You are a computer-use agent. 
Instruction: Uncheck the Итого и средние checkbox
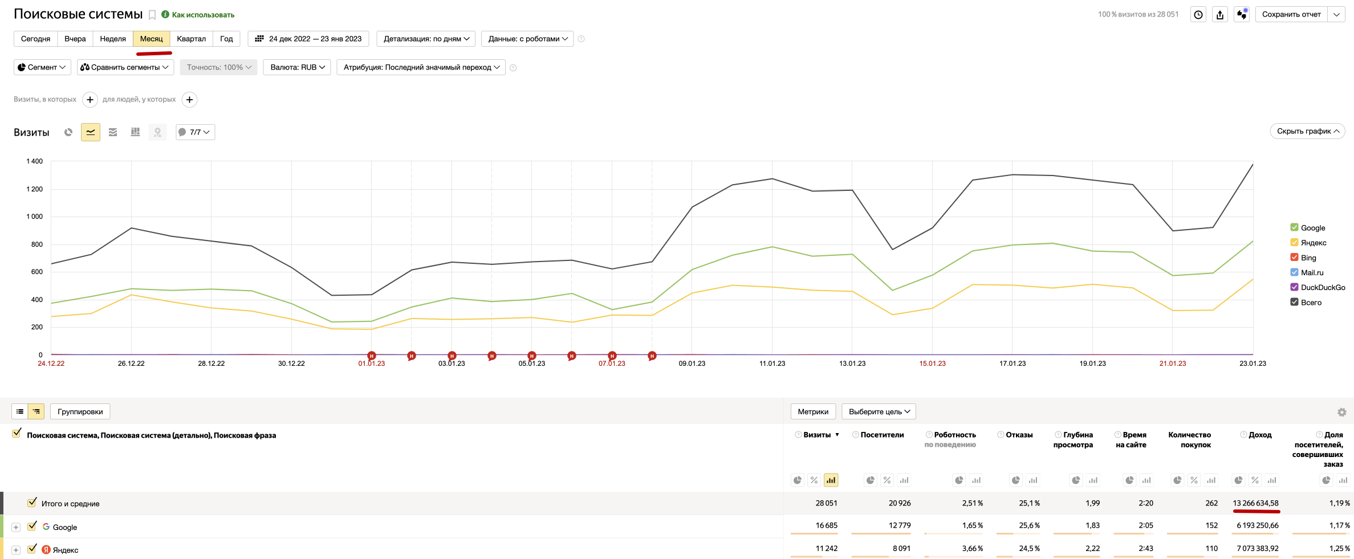pyautogui.click(x=32, y=503)
